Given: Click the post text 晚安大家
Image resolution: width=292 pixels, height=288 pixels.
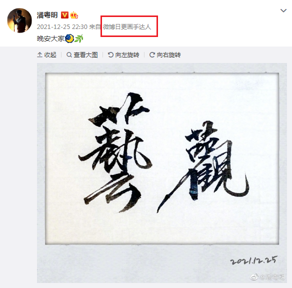Looking at the screenshot, I should tap(50, 38).
